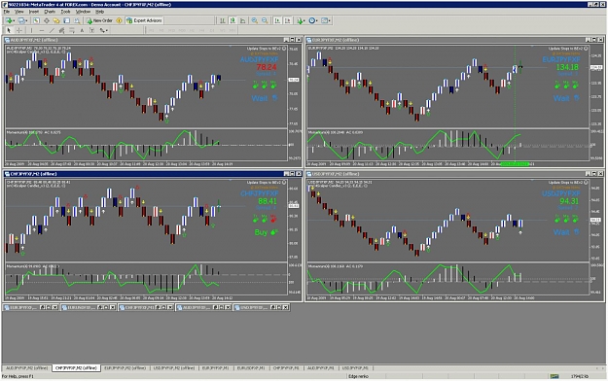Viewport: 608px width, 381px height.
Task: Select the crosshair tool
Action: pyautogui.click(x=19, y=30)
